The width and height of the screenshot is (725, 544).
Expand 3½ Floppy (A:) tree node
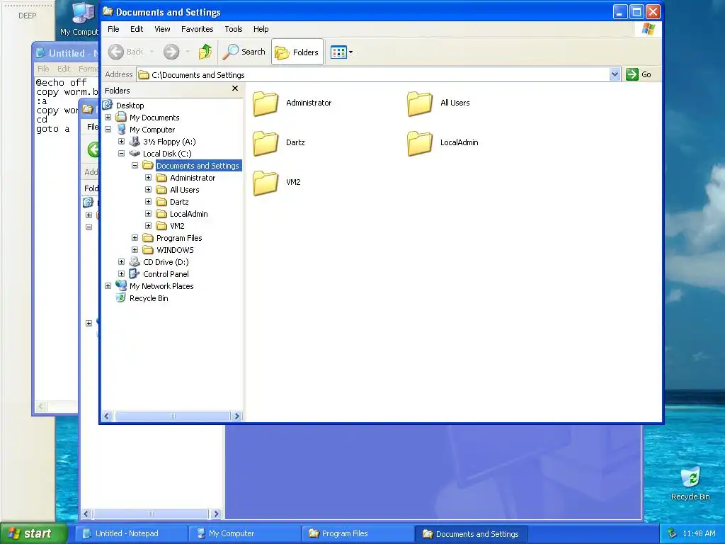tap(121, 142)
